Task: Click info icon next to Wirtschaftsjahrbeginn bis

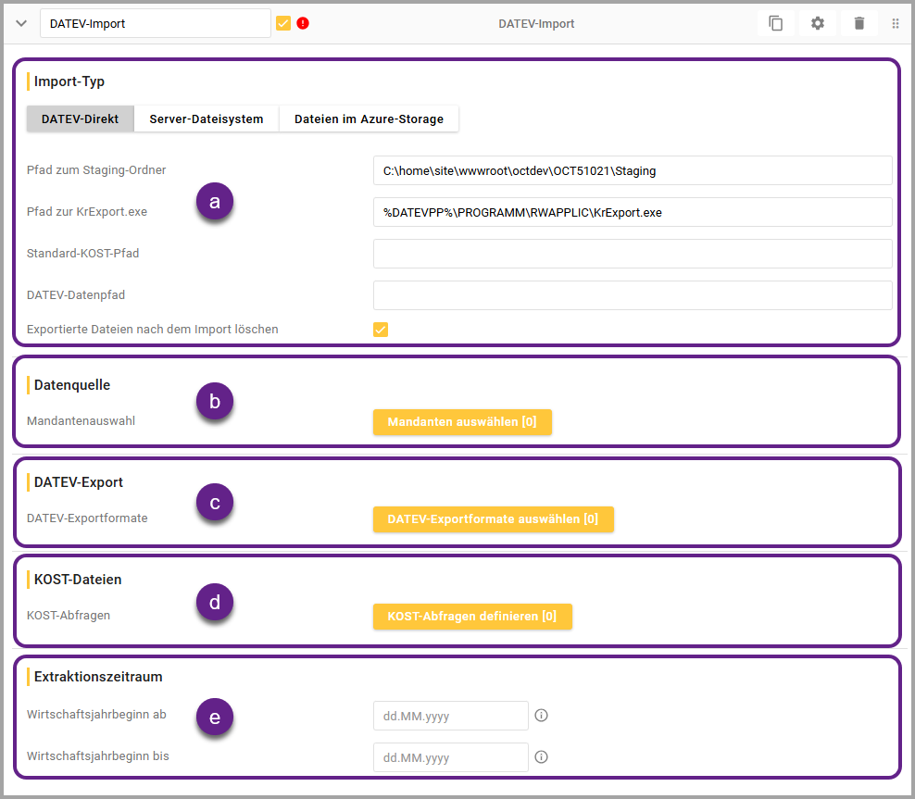Action: (542, 756)
